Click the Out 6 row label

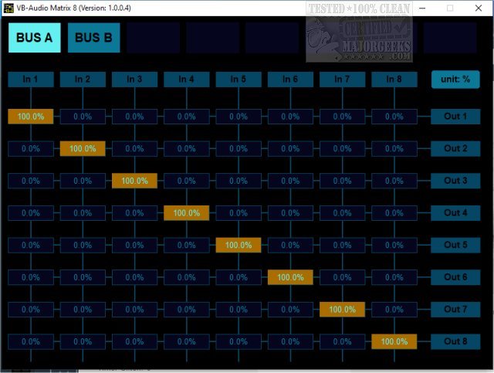click(x=455, y=277)
